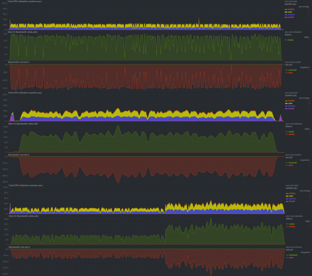Toggle system series in bottom CPU chart legend
Image resolution: width=312 pixels, height=276 pixels.
coord(291,198)
